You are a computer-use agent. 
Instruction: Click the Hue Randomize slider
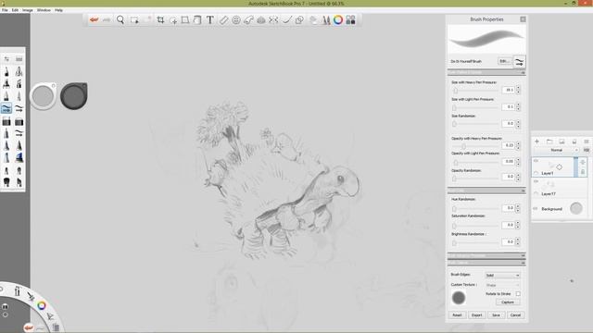coord(475,208)
